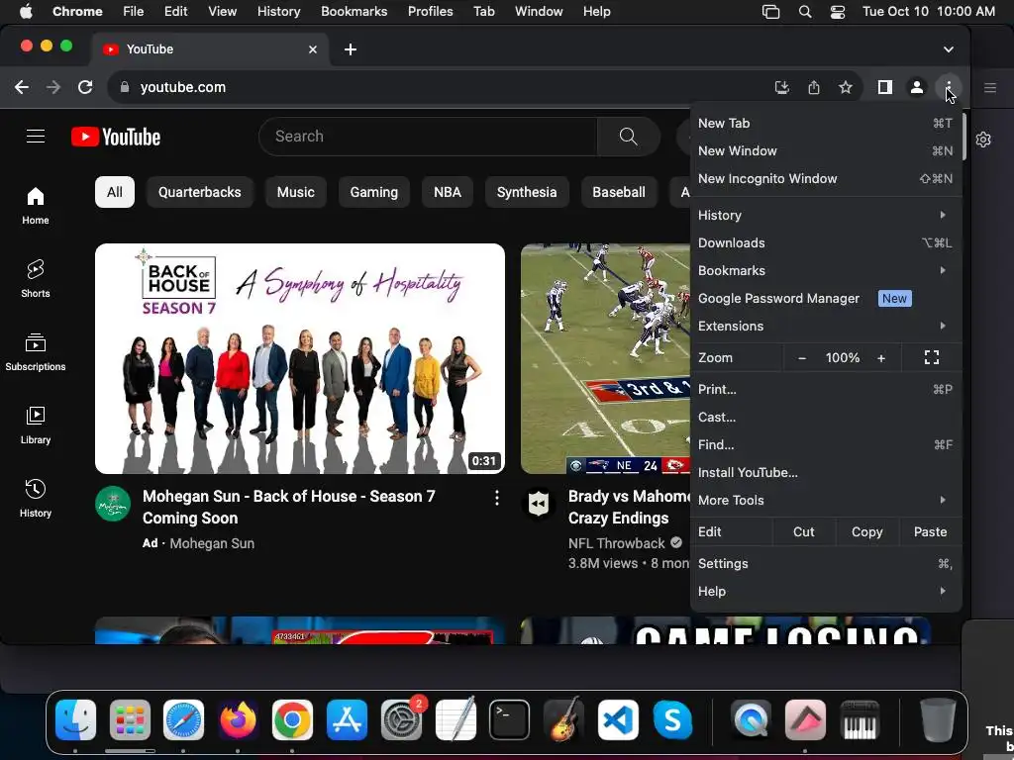Image resolution: width=1014 pixels, height=760 pixels.
Task: Select the Synthesia filter chip
Action: 527,192
